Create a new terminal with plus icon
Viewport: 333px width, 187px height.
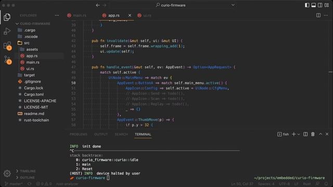293,134
